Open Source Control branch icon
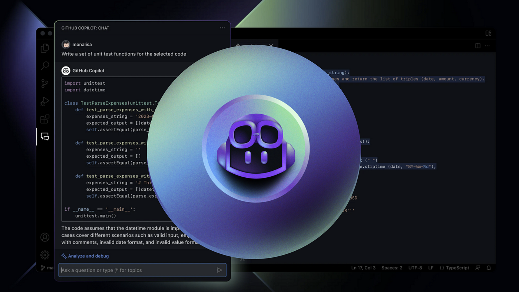Viewport: 519px width, 292px height. 45,84
